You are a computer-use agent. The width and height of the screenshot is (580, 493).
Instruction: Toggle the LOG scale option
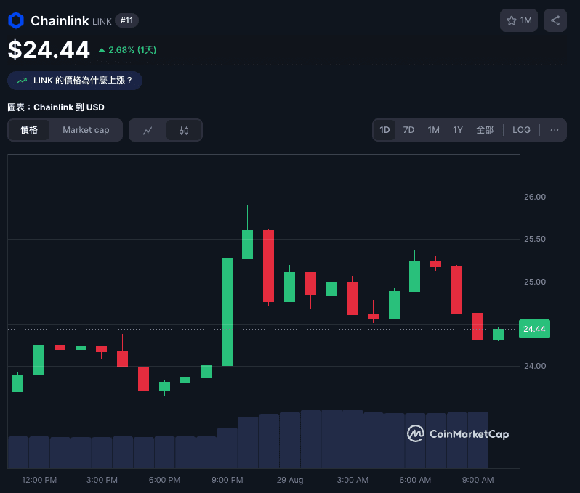coord(521,130)
